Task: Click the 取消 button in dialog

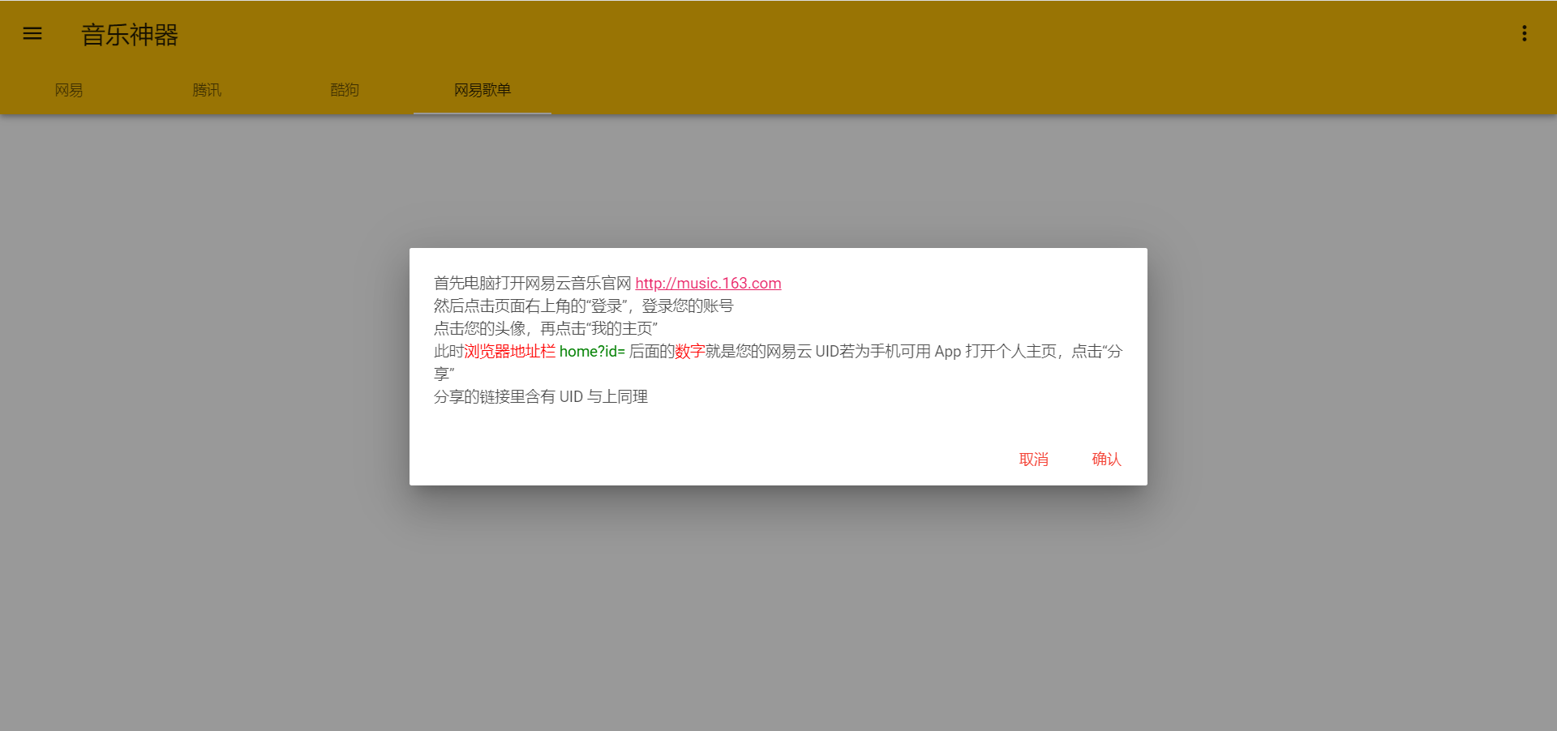Action: [x=1034, y=460]
